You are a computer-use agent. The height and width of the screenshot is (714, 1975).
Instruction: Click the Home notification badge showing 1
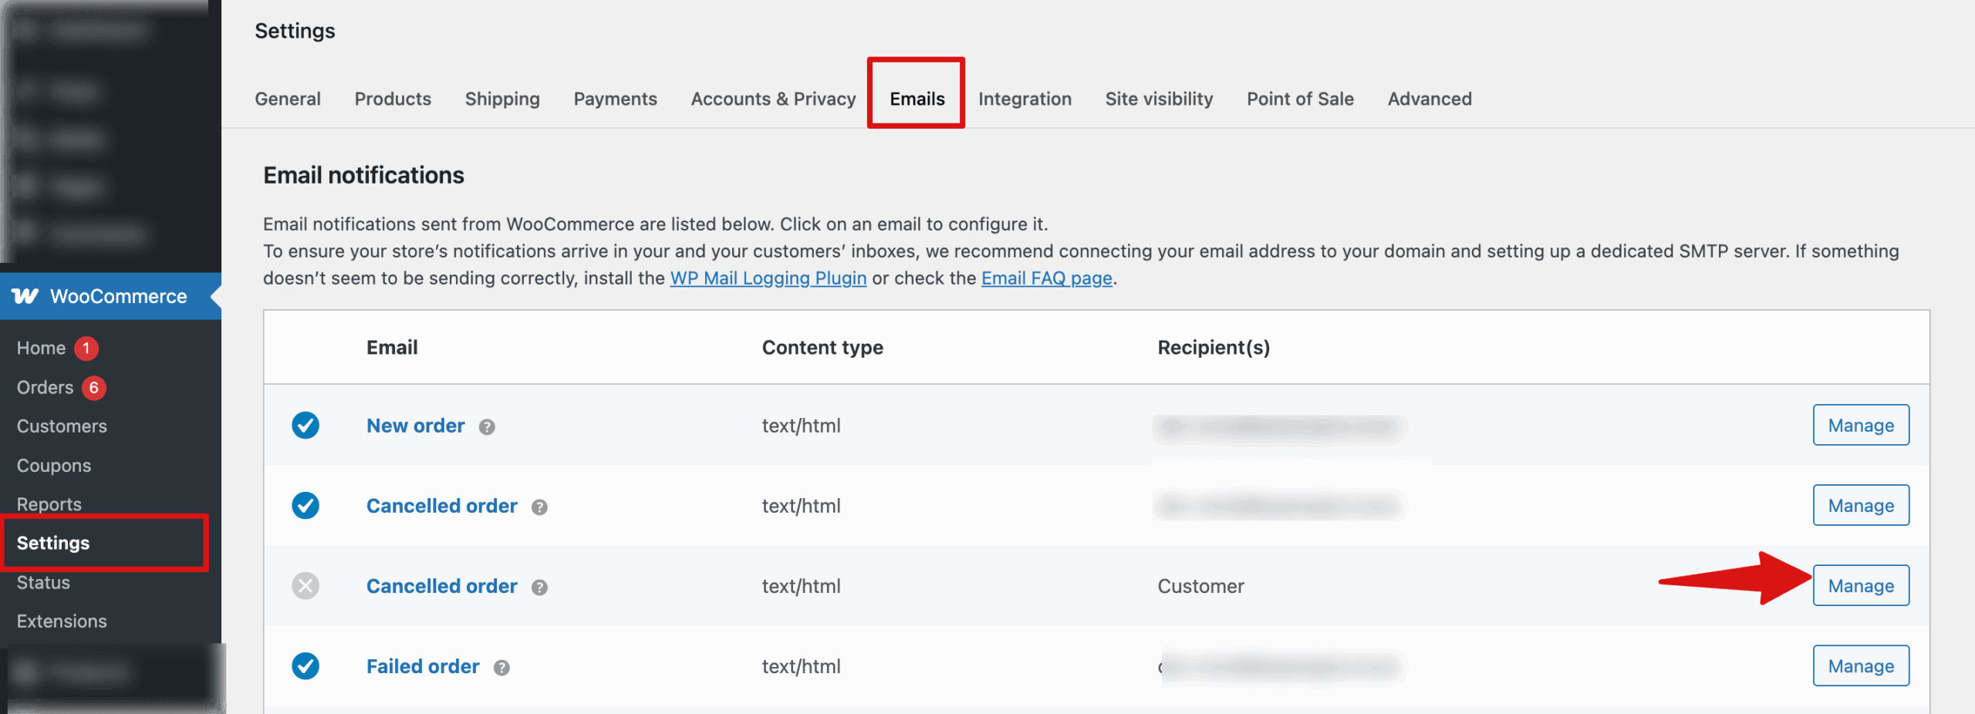pyautogui.click(x=86, y=348)
